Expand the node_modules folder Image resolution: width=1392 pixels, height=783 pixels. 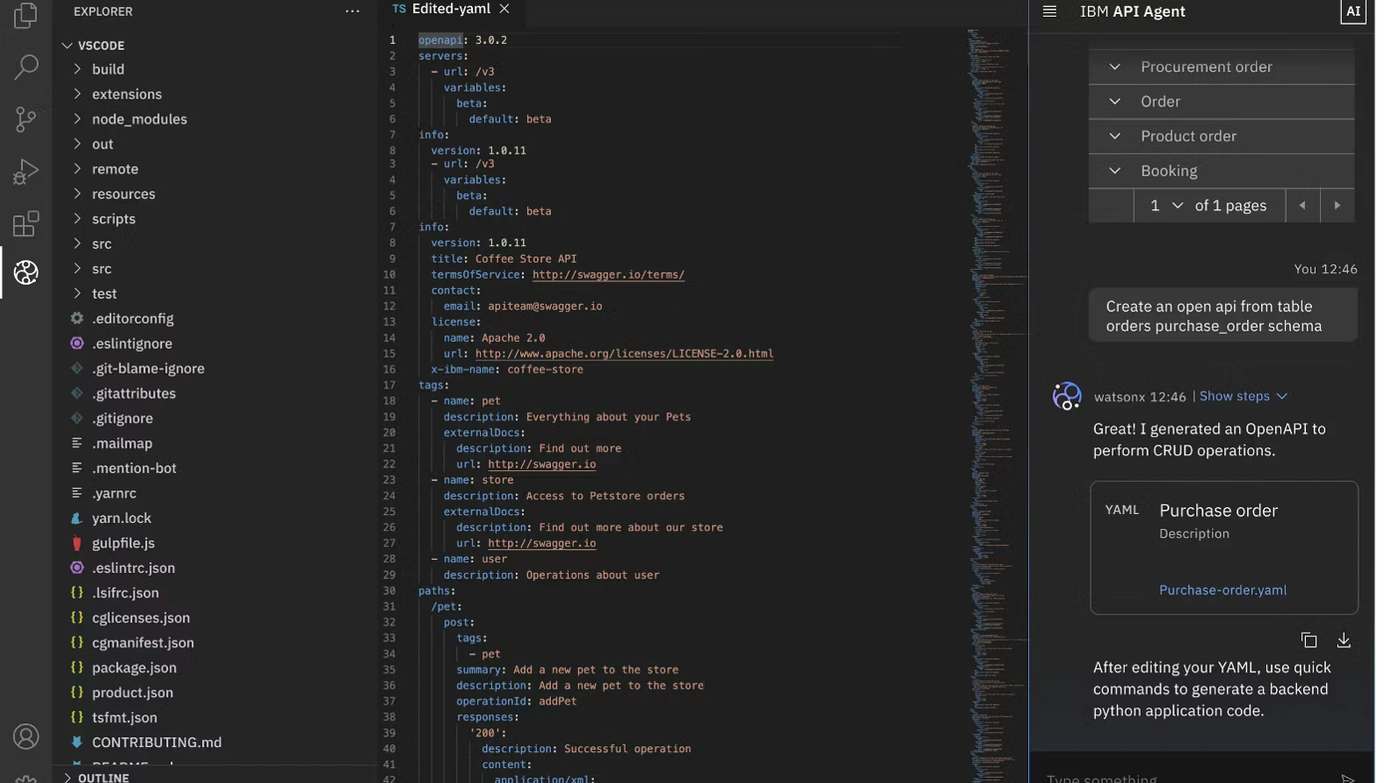click(139, 119)
